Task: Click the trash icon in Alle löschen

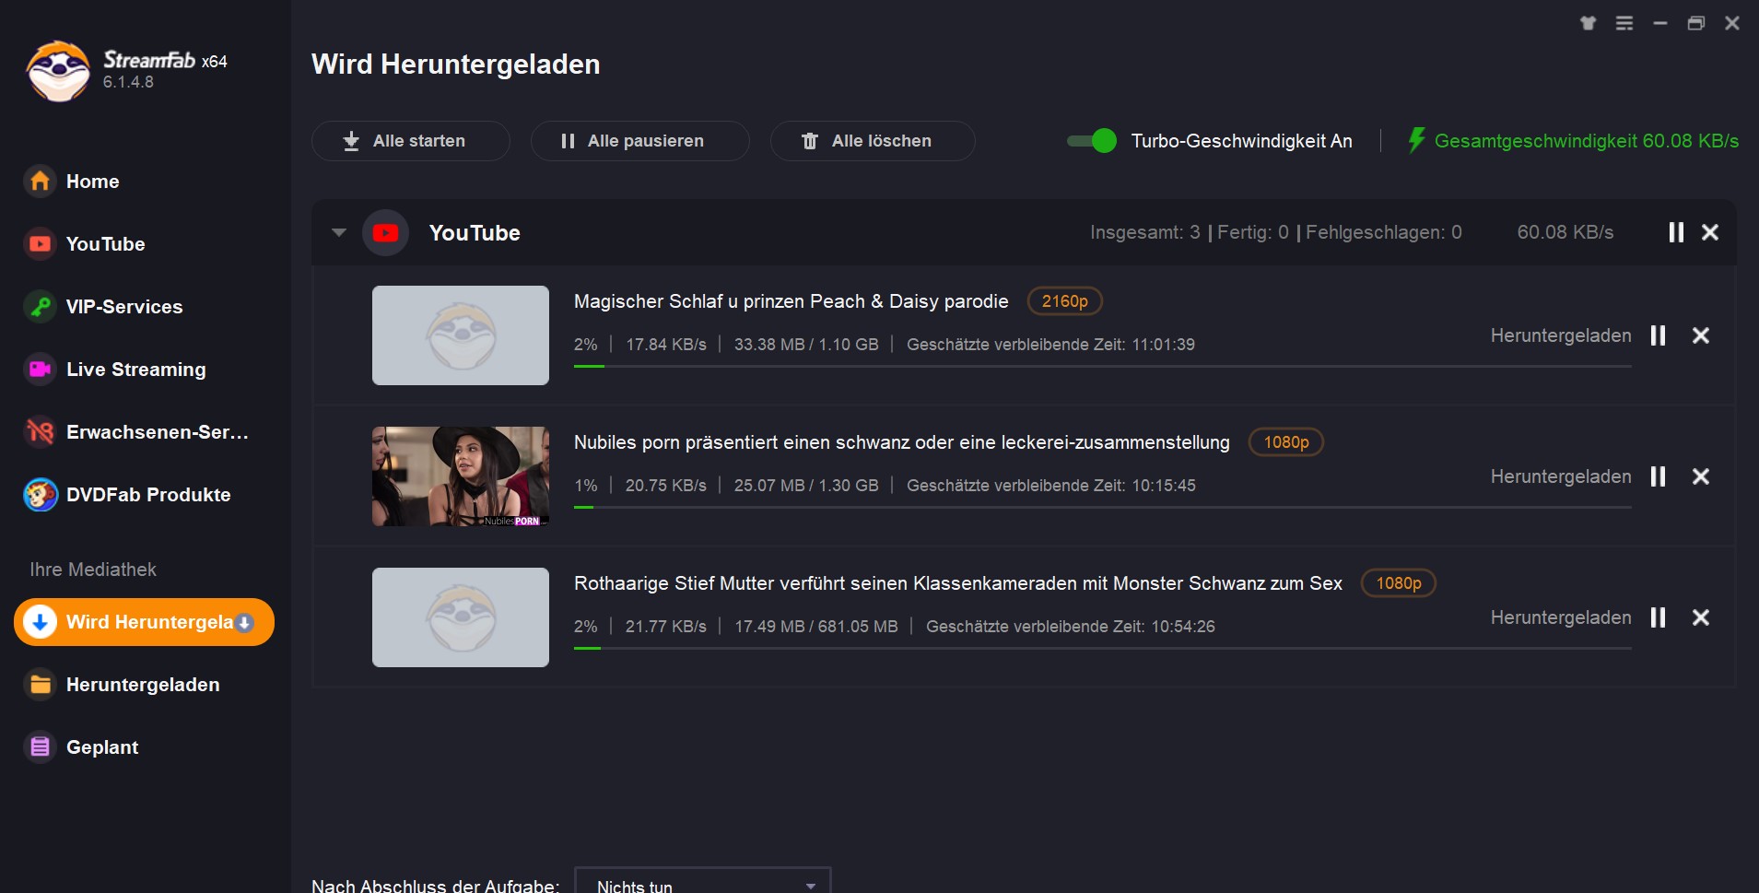Action: point(810,141)
